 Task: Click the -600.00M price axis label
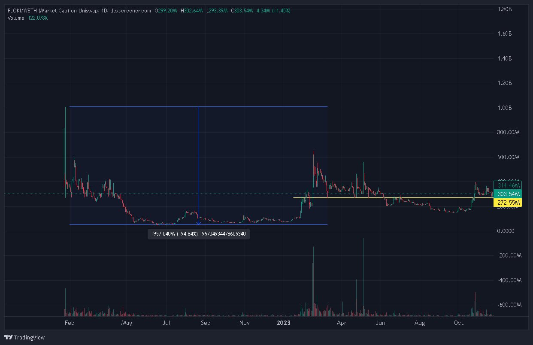[x=509, y=305]
